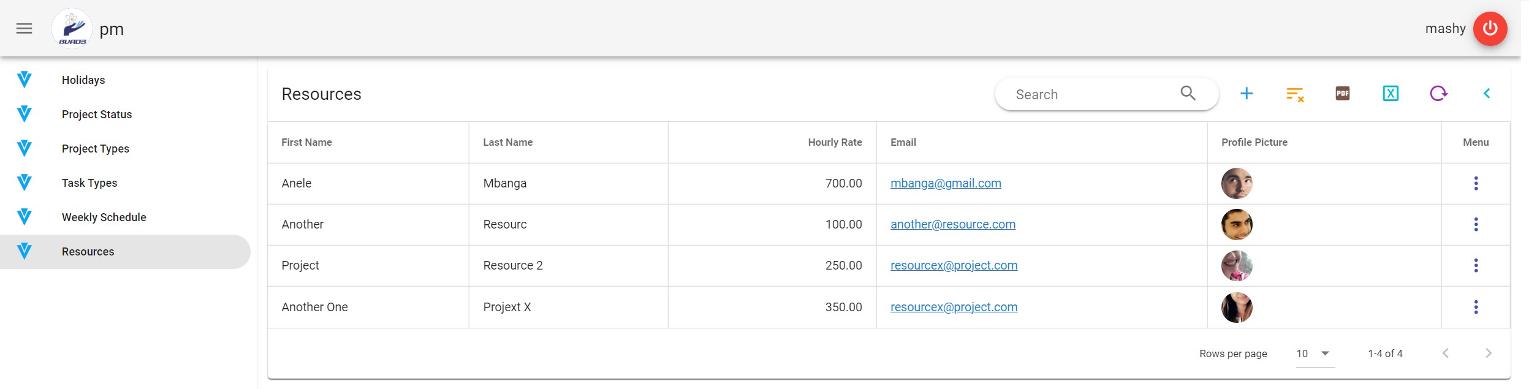This screenshot has height=389, width=1529.
Task: Click the purple refresh icon
Action: [x=1438, y=94]
